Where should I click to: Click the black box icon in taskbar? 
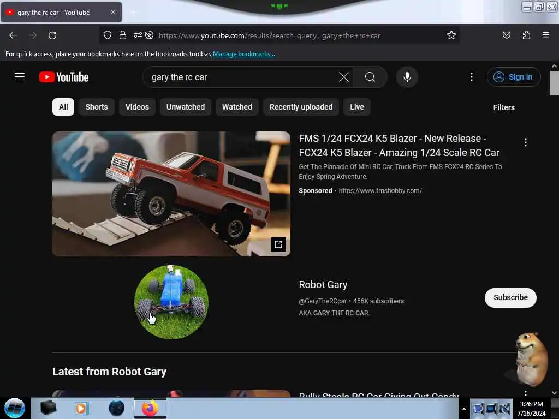pos(48,408)
